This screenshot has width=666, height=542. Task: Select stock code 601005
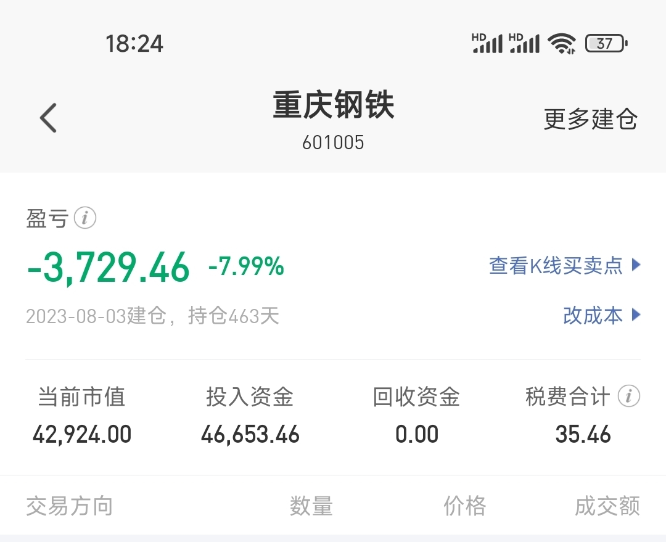[333, 142]
